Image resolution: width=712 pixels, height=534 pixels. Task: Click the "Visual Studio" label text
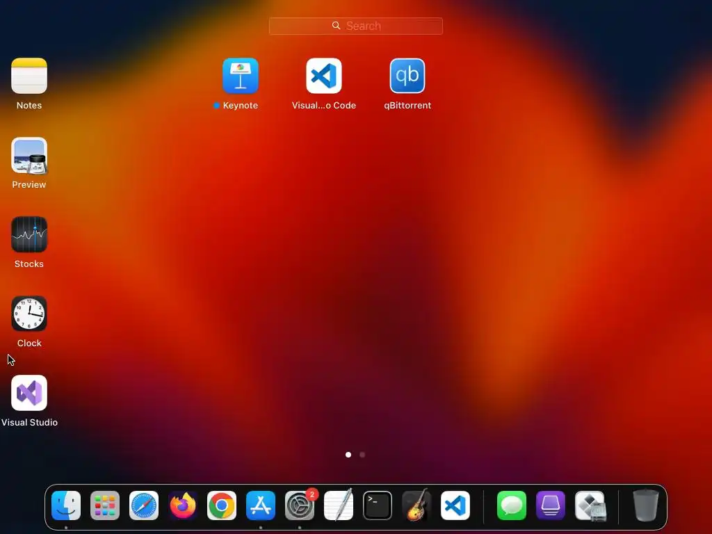pos(29,422)
